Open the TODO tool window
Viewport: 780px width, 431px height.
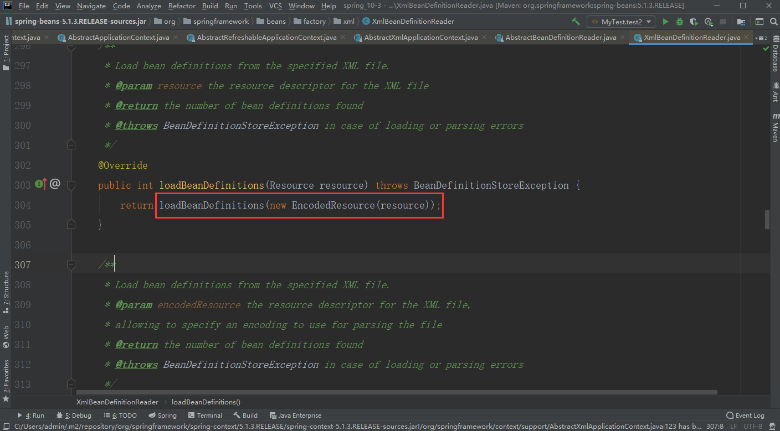(x=120, y=416)
